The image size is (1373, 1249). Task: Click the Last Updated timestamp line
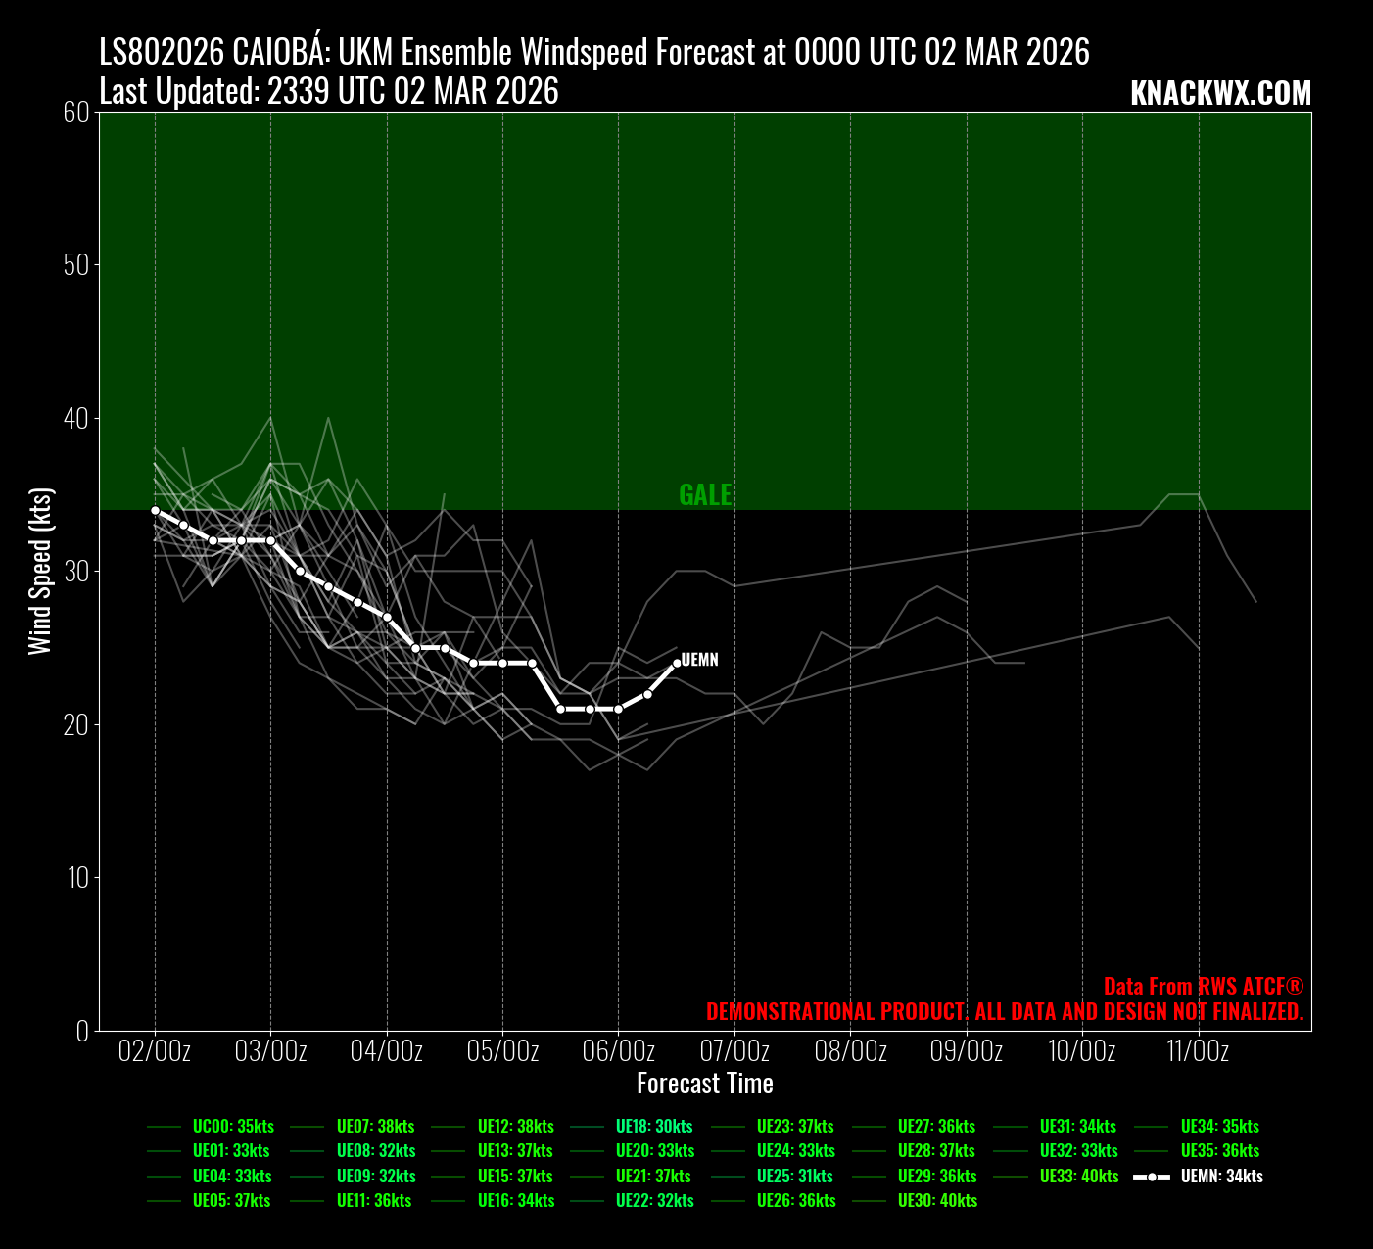coord(329,91)
